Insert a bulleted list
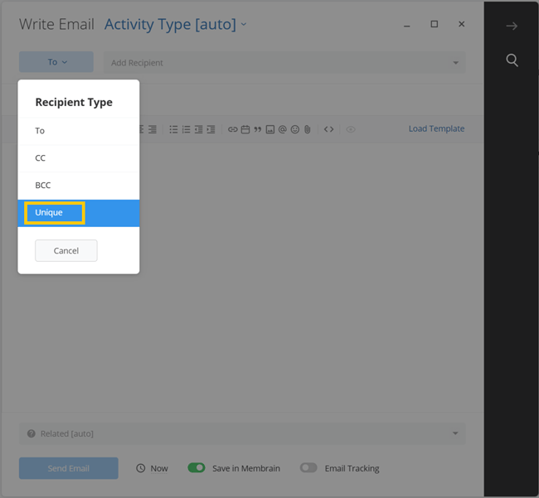The height and width of the screenshot is (498, 539). (173, 129)
